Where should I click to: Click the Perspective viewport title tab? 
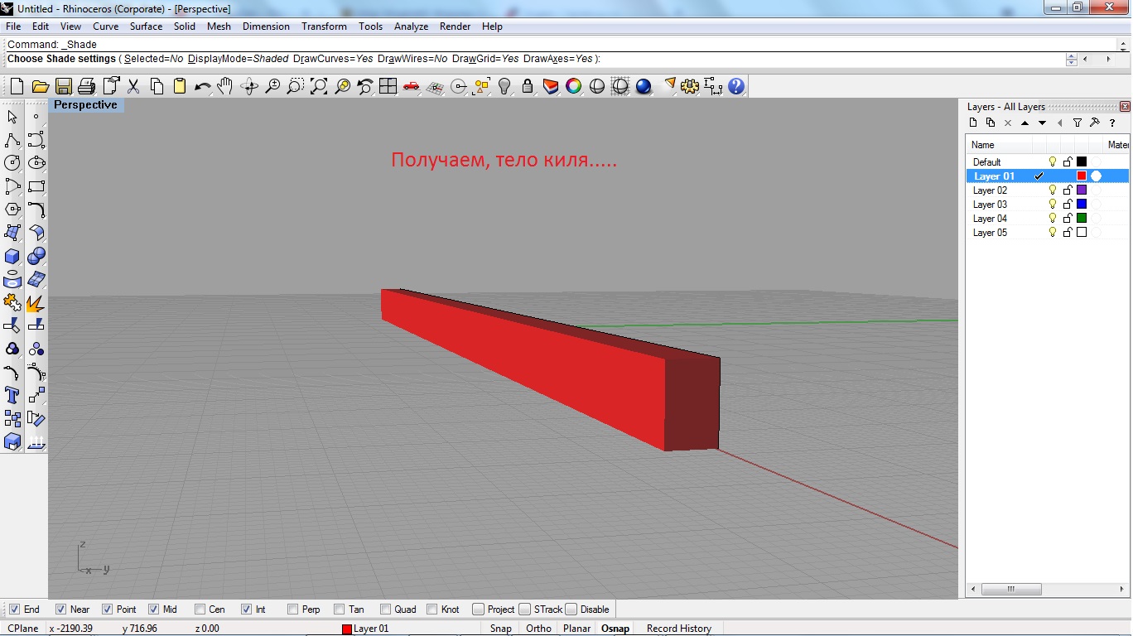click(x=85, y=105)
